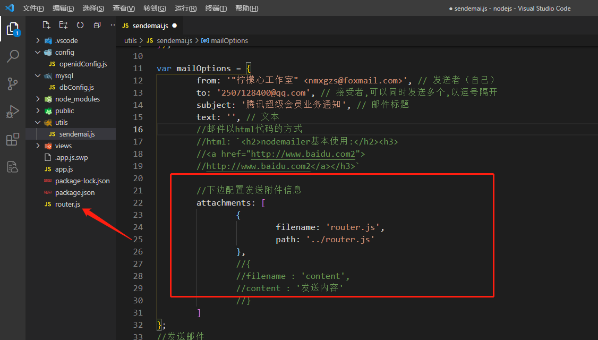
Task: Open the 帮助(H) menu
Action: [247, 8]
